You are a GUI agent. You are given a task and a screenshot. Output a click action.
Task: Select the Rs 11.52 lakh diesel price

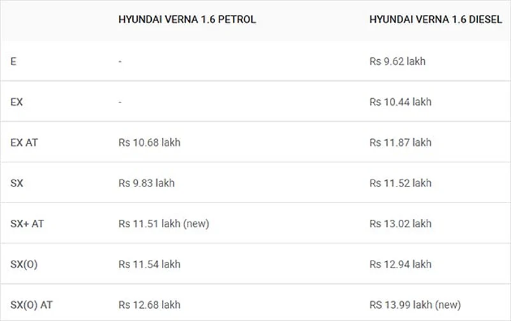pyautogui.click(x=400, y=183)
